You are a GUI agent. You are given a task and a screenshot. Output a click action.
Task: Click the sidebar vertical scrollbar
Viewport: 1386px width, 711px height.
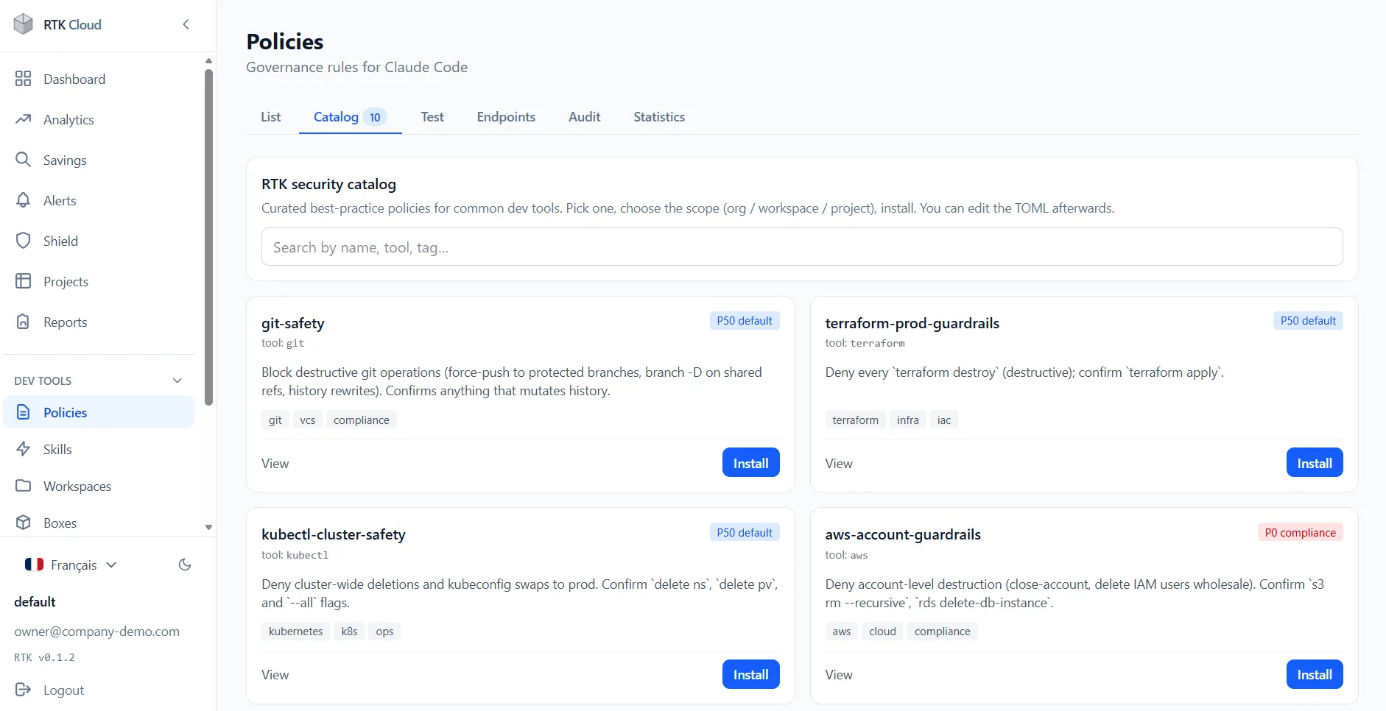pos(208,237)
